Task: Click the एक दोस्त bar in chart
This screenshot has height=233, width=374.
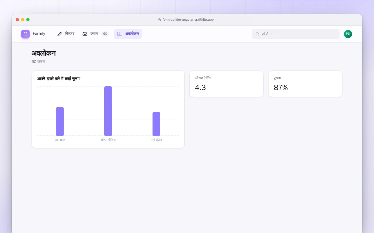Action: point(60,121)
